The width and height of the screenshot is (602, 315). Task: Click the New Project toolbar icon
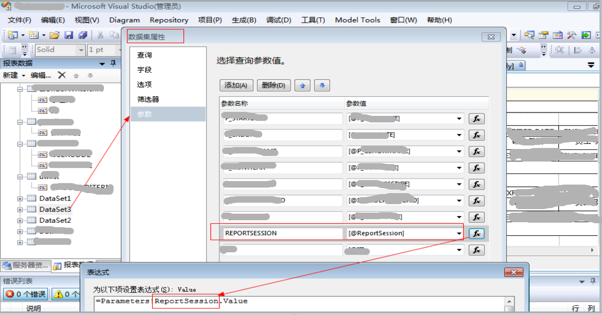click(x=13, y=35)
